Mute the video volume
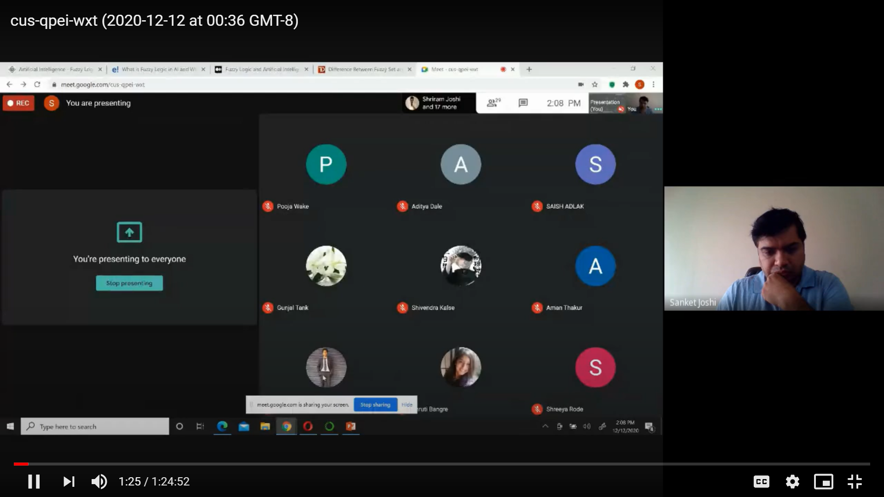The width and height of the screenshot is (884, 497). point(99,481)
